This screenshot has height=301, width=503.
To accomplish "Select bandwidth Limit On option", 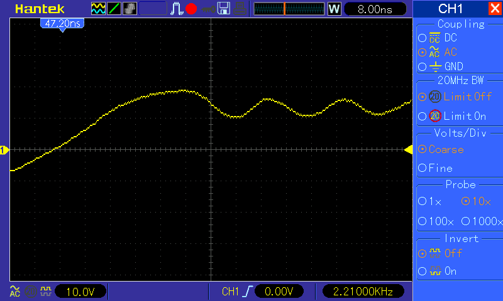I will (x=422, y=116).
